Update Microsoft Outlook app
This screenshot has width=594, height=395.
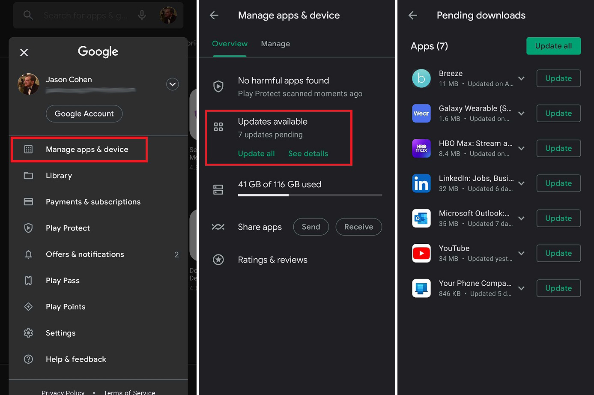tap(558, 218)
